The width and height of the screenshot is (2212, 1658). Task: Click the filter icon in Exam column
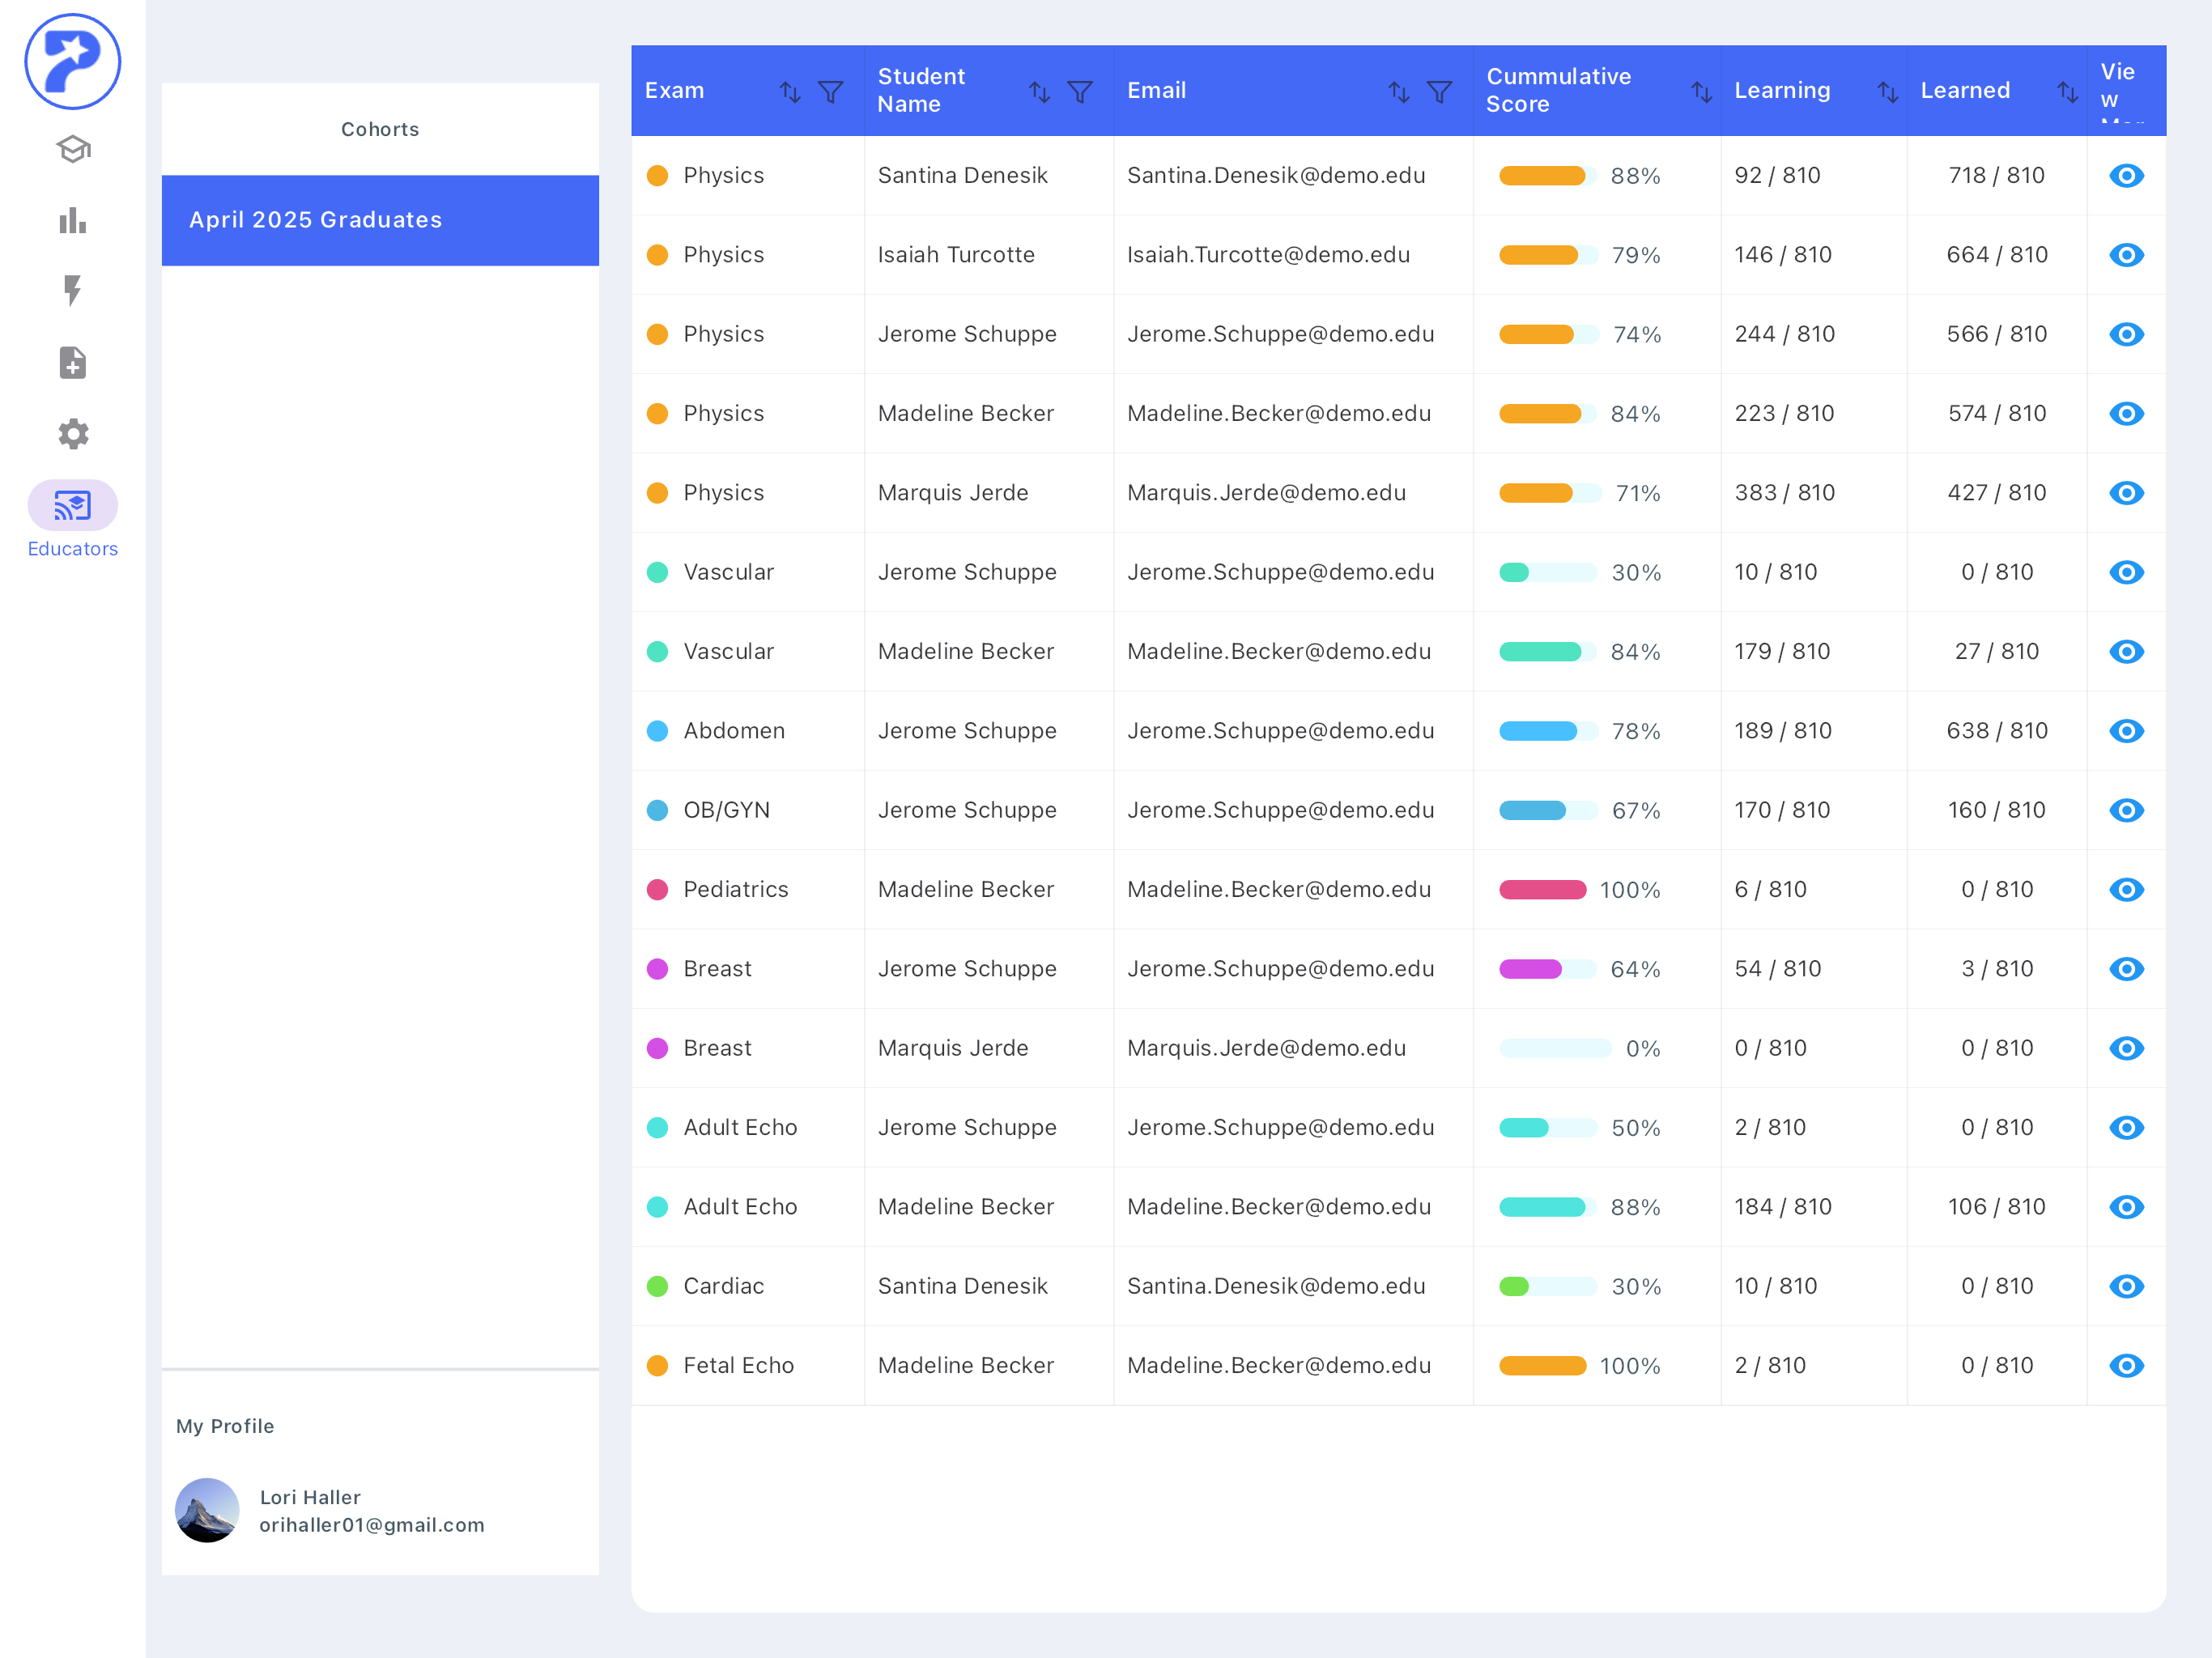(830, 91)
